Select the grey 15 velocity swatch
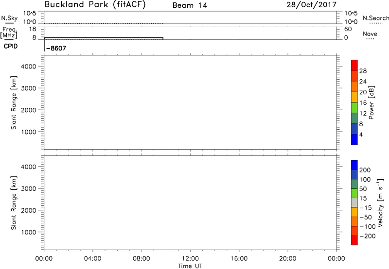Viewport: 389px width, 269px height. tap(354, 203)
